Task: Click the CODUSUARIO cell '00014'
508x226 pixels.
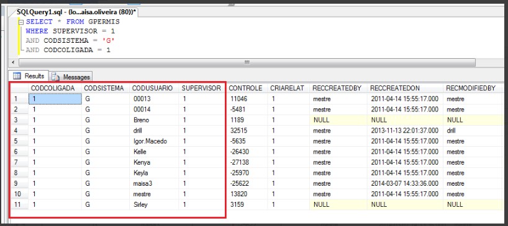Action: (x=154, y=110)
